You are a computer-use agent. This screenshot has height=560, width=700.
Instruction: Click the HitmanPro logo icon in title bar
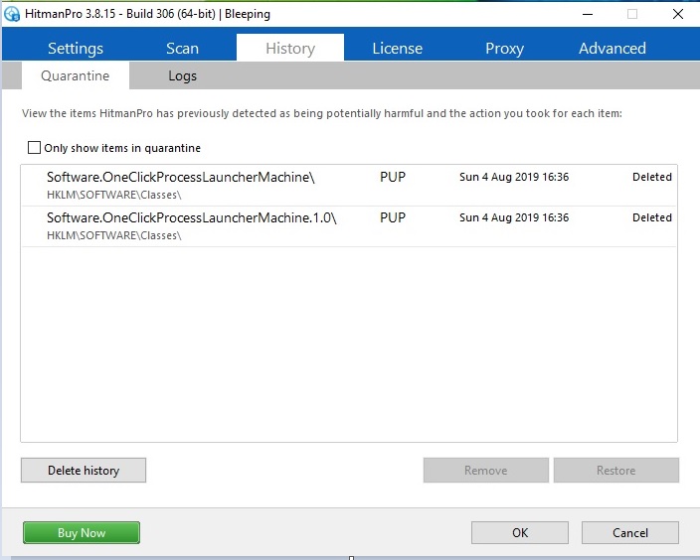pos(12,14)
